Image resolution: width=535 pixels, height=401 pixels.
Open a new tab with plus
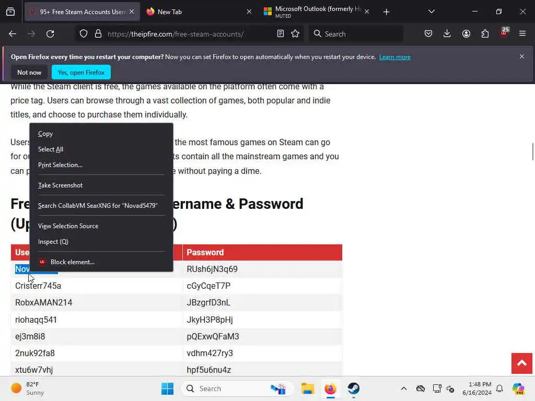pyautogui.click(x=386, y=12)
